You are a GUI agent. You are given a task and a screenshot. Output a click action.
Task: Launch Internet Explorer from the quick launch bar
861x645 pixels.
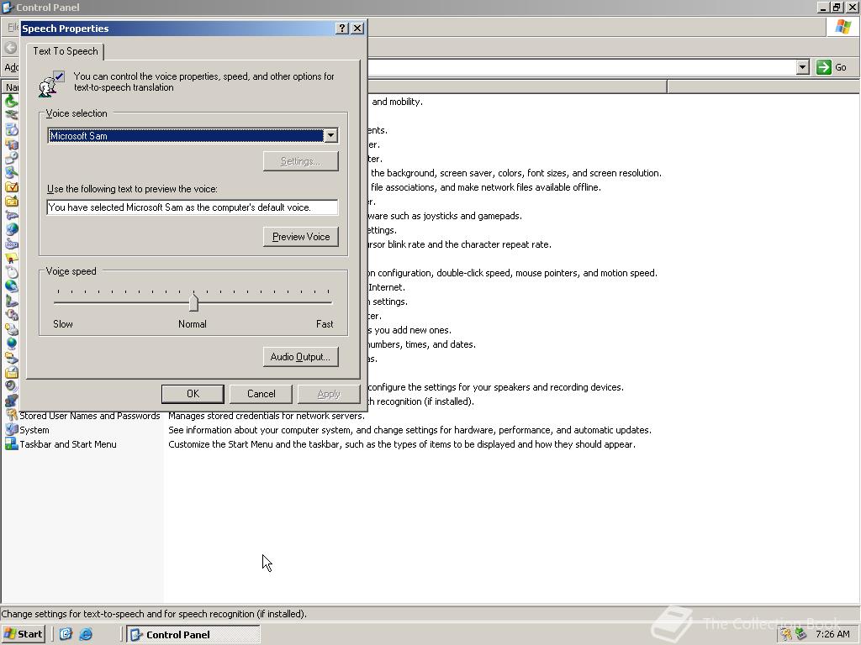point(86,634)
